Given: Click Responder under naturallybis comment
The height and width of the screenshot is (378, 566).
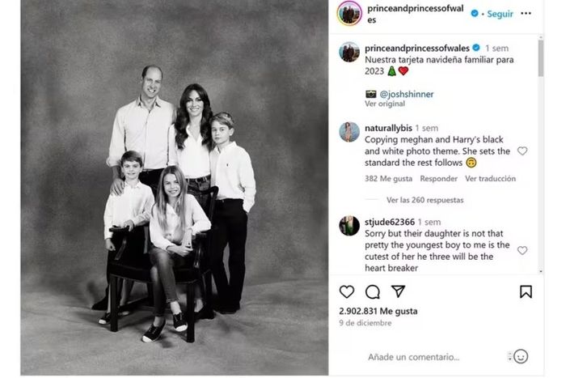Looking at the screenshot, I should point(438,179).
